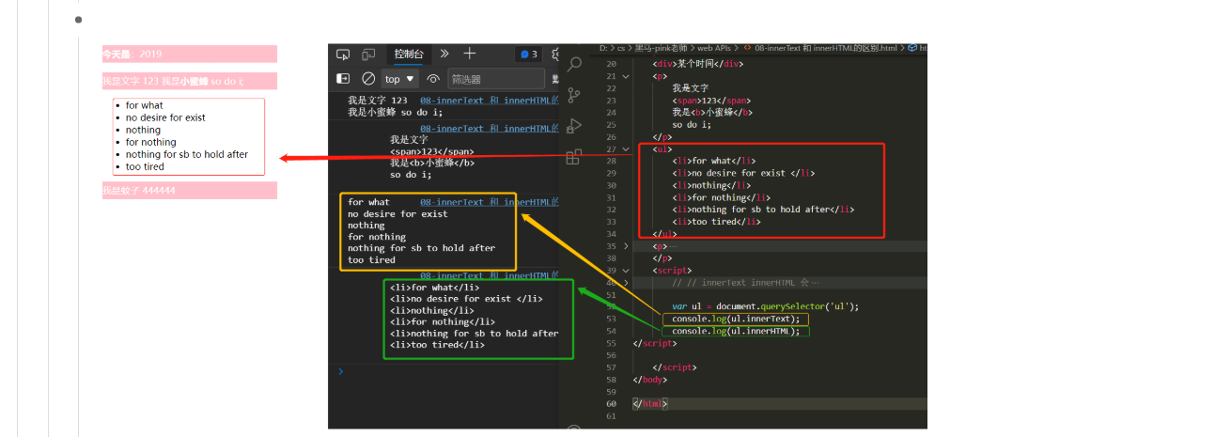The height and width of the screenshot is (437, 1215).
Task: Toggle the device emulation icon in DevTools
Action: tap(368, 55)
